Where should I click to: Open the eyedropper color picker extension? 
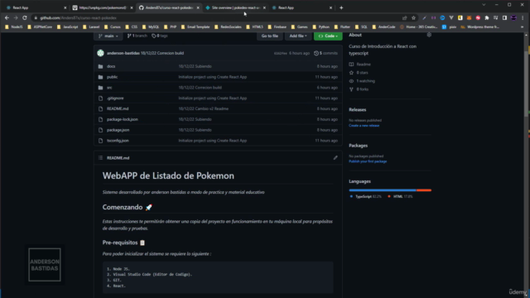(x=425, y=18)
